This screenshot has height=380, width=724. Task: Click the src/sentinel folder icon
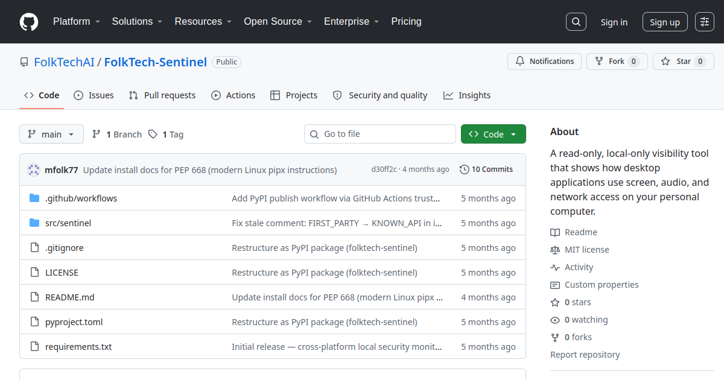tap(34, 223)
